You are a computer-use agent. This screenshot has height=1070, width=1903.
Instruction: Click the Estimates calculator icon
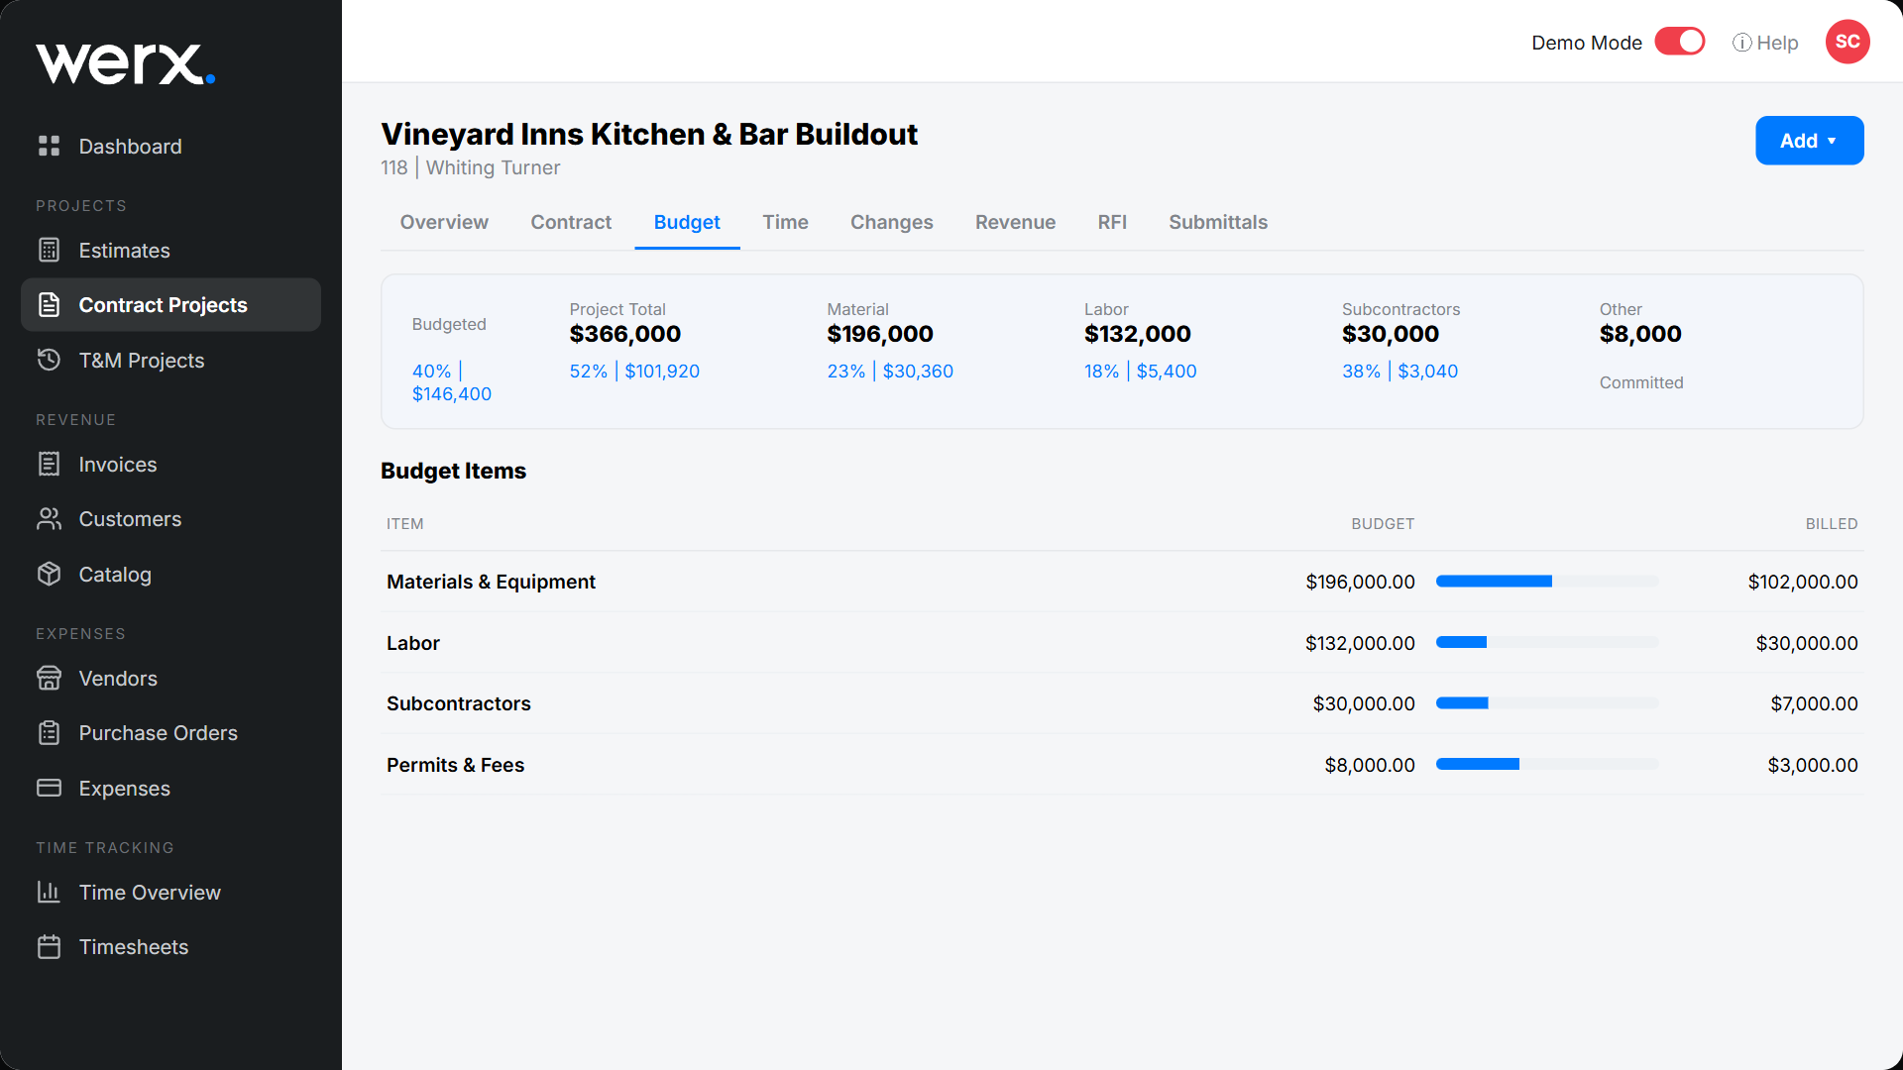[49, 250]
